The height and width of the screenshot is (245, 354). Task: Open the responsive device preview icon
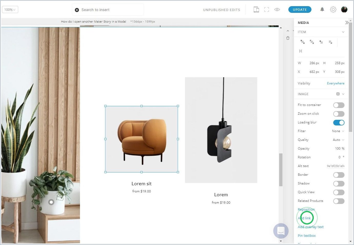tap(256, 10)
